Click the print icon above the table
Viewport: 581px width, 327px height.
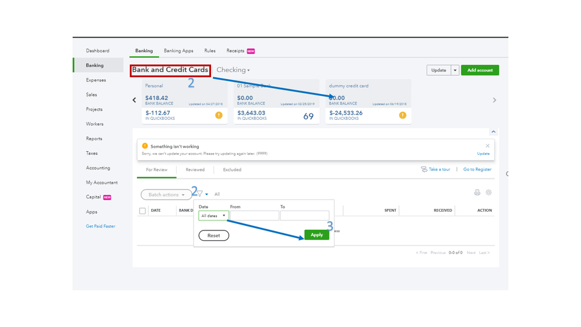477,193
